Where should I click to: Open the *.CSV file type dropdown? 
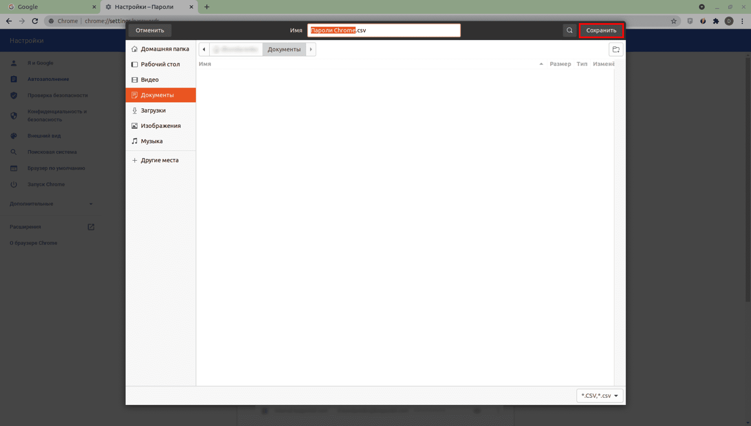coord(600,396)
